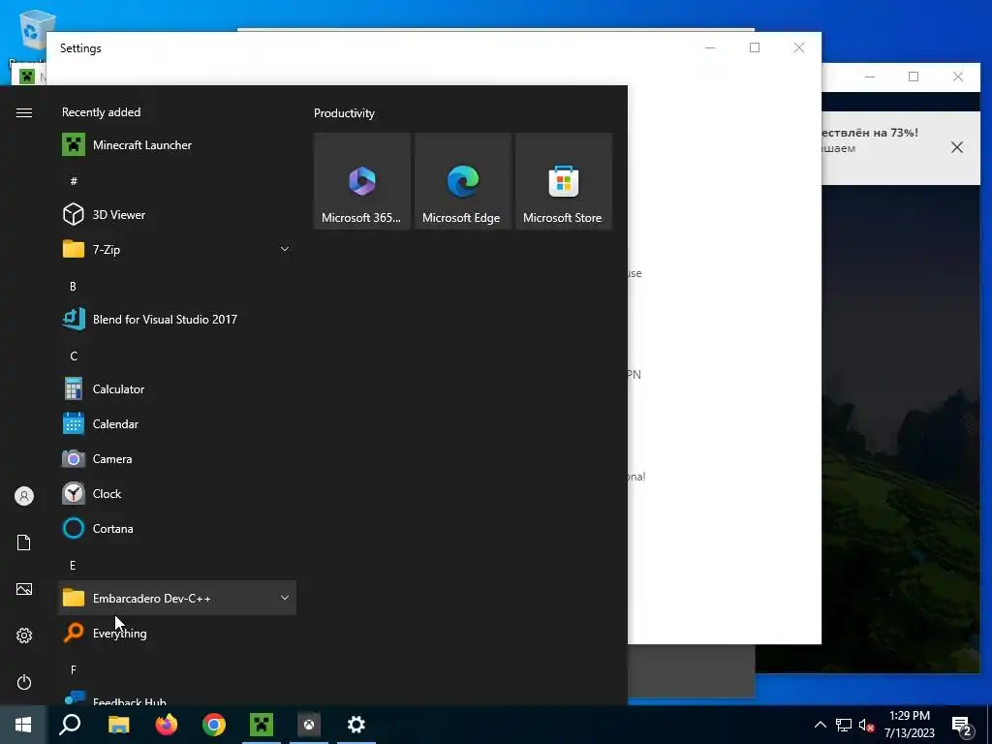
Task: Launch Cortana from app list
Action: 177,528
